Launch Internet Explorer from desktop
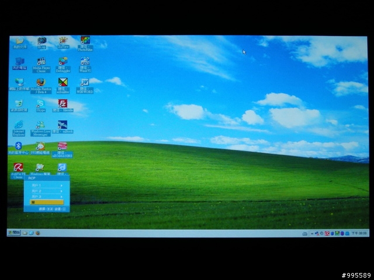This screenshot has height=280, width=374. tap(19, 128)
